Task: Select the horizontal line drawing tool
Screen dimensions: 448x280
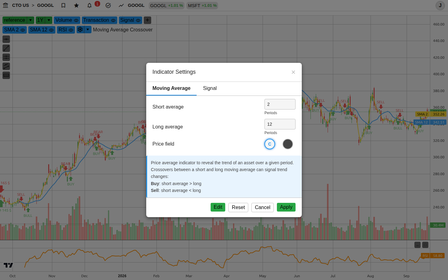Action: [x=6, y=39]
